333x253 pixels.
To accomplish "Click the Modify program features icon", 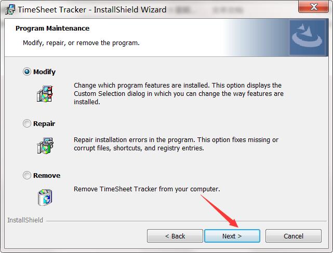I will [x=45, y=94].
